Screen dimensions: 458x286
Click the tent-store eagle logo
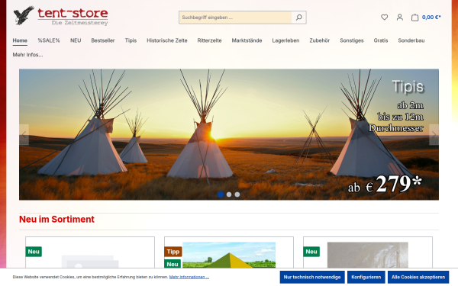click(x=61, y=16)
